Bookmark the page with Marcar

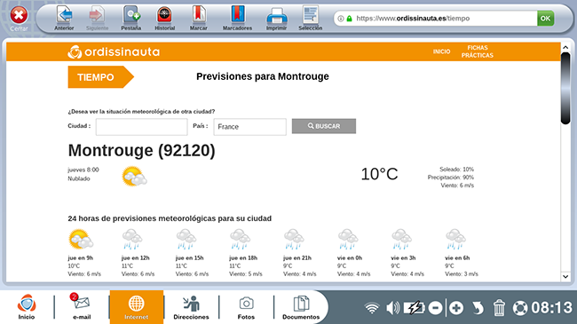198,18
